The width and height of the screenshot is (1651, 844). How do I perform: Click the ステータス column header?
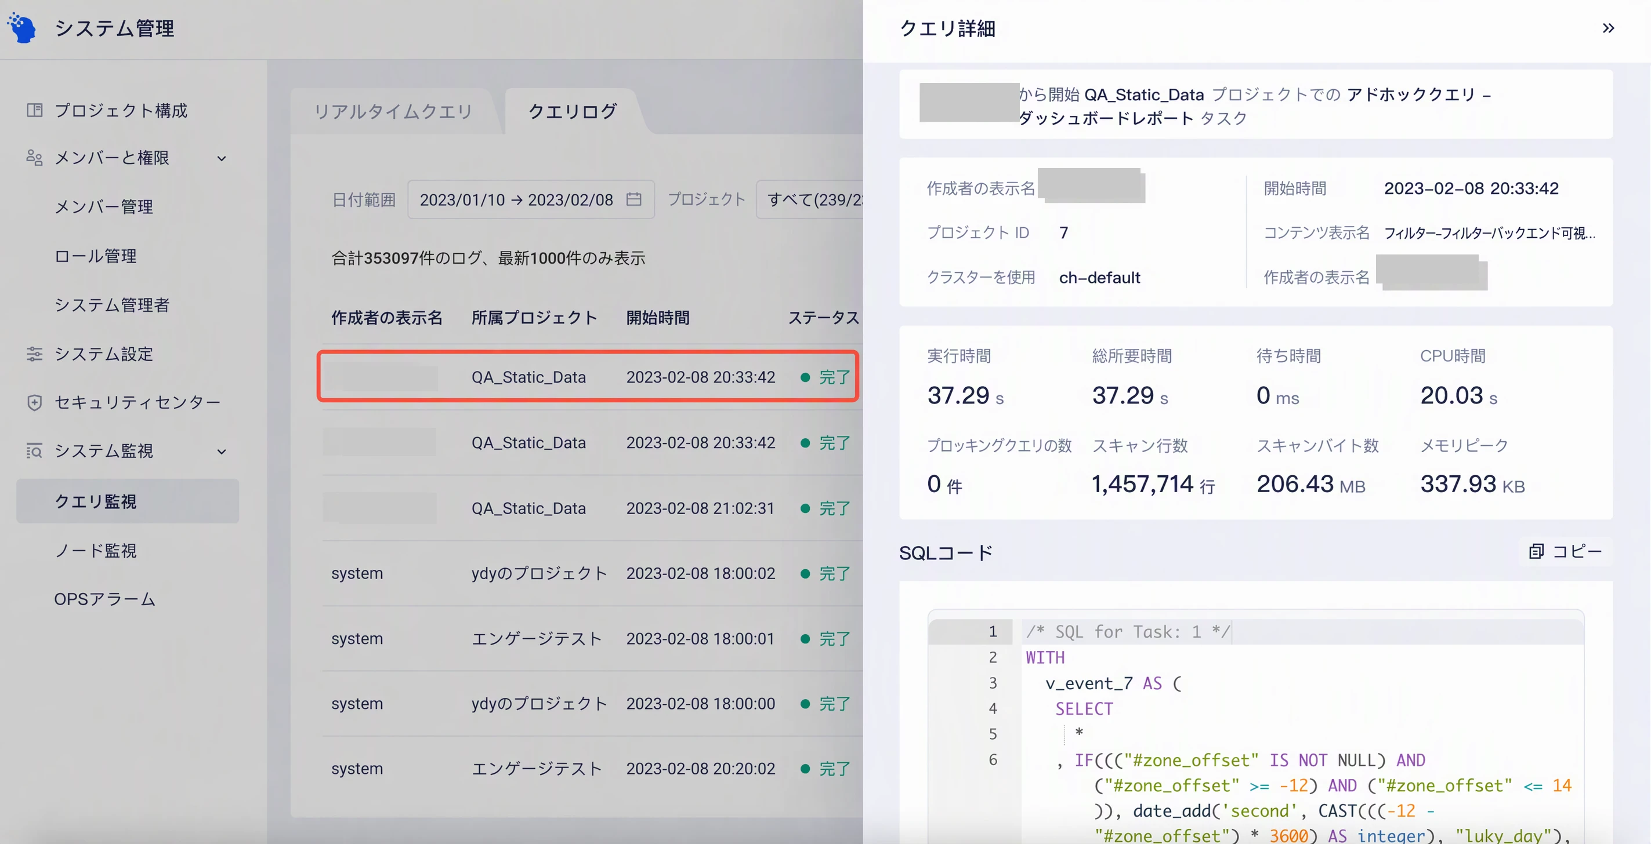[x=824, y=318]
